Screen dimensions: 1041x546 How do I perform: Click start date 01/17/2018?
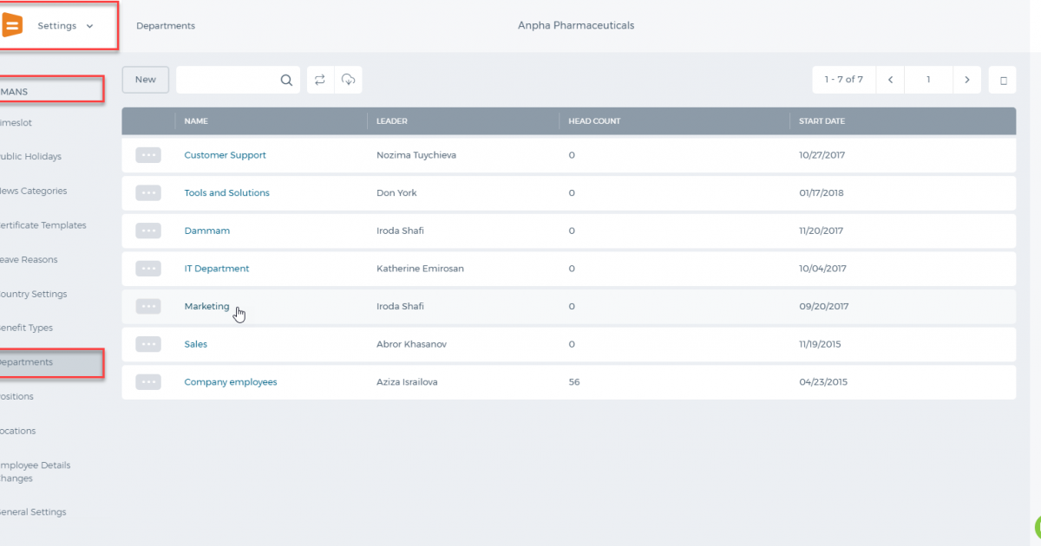click(x=822, y=192)
